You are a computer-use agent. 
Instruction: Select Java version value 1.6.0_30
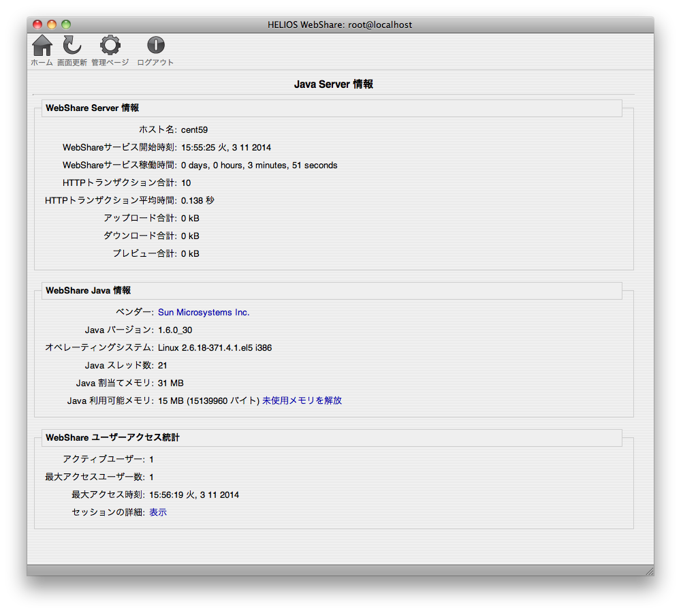point(175,330)
